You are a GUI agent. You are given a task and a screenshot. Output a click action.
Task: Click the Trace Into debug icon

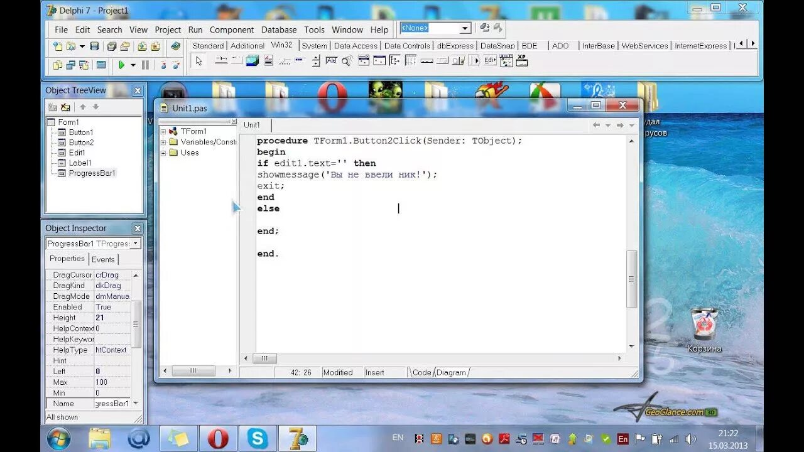163,65
